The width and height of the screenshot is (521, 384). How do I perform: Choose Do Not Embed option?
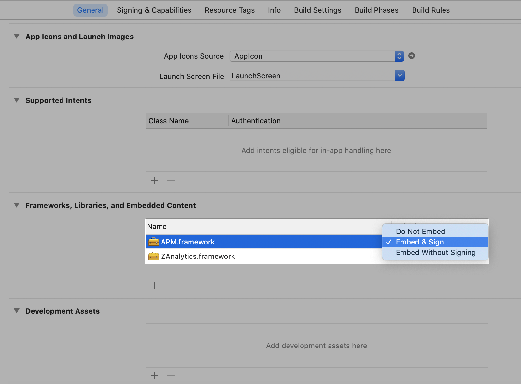[420, 231]
